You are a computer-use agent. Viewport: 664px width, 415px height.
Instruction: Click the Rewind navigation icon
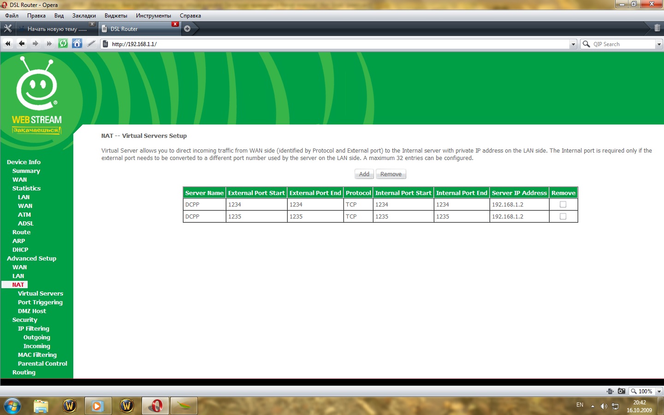pos(8,44)
